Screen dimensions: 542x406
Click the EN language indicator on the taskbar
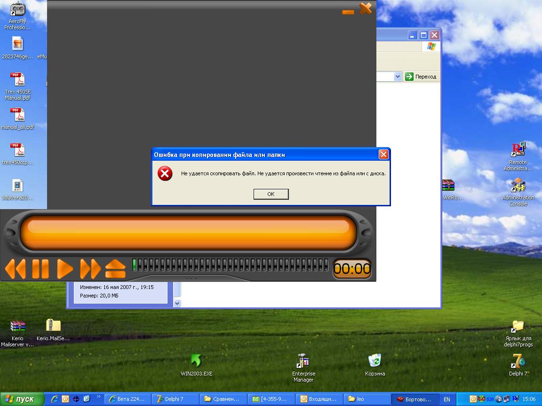pos(447,399)
